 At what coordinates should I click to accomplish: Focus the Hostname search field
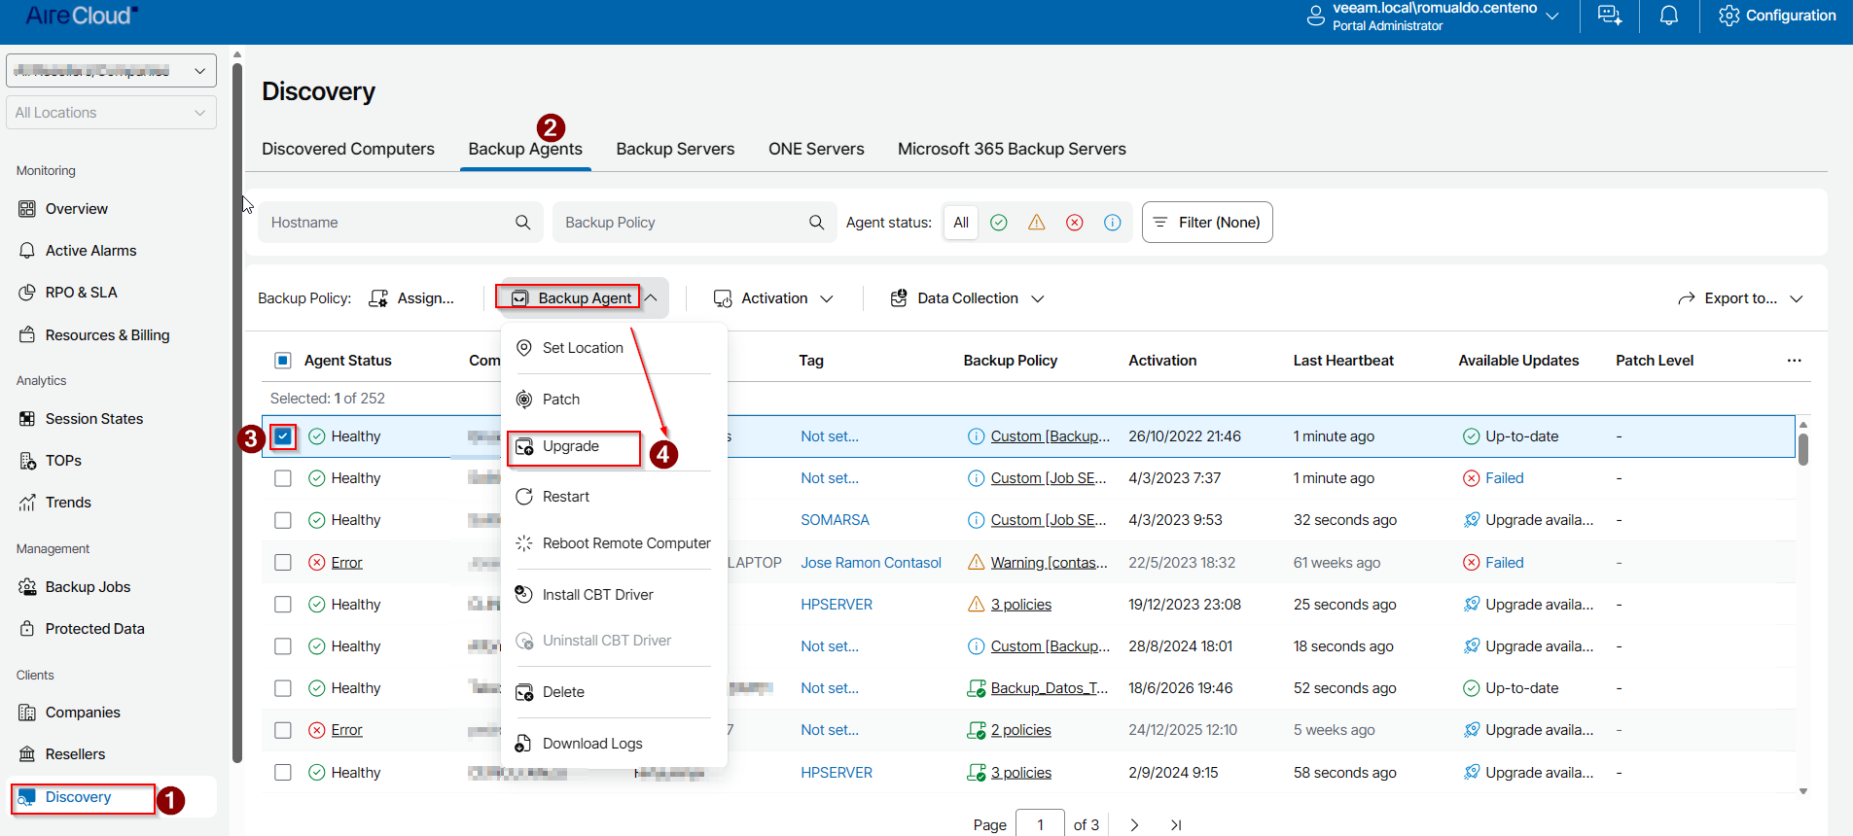pyautogui.click(x=399, y=223)
